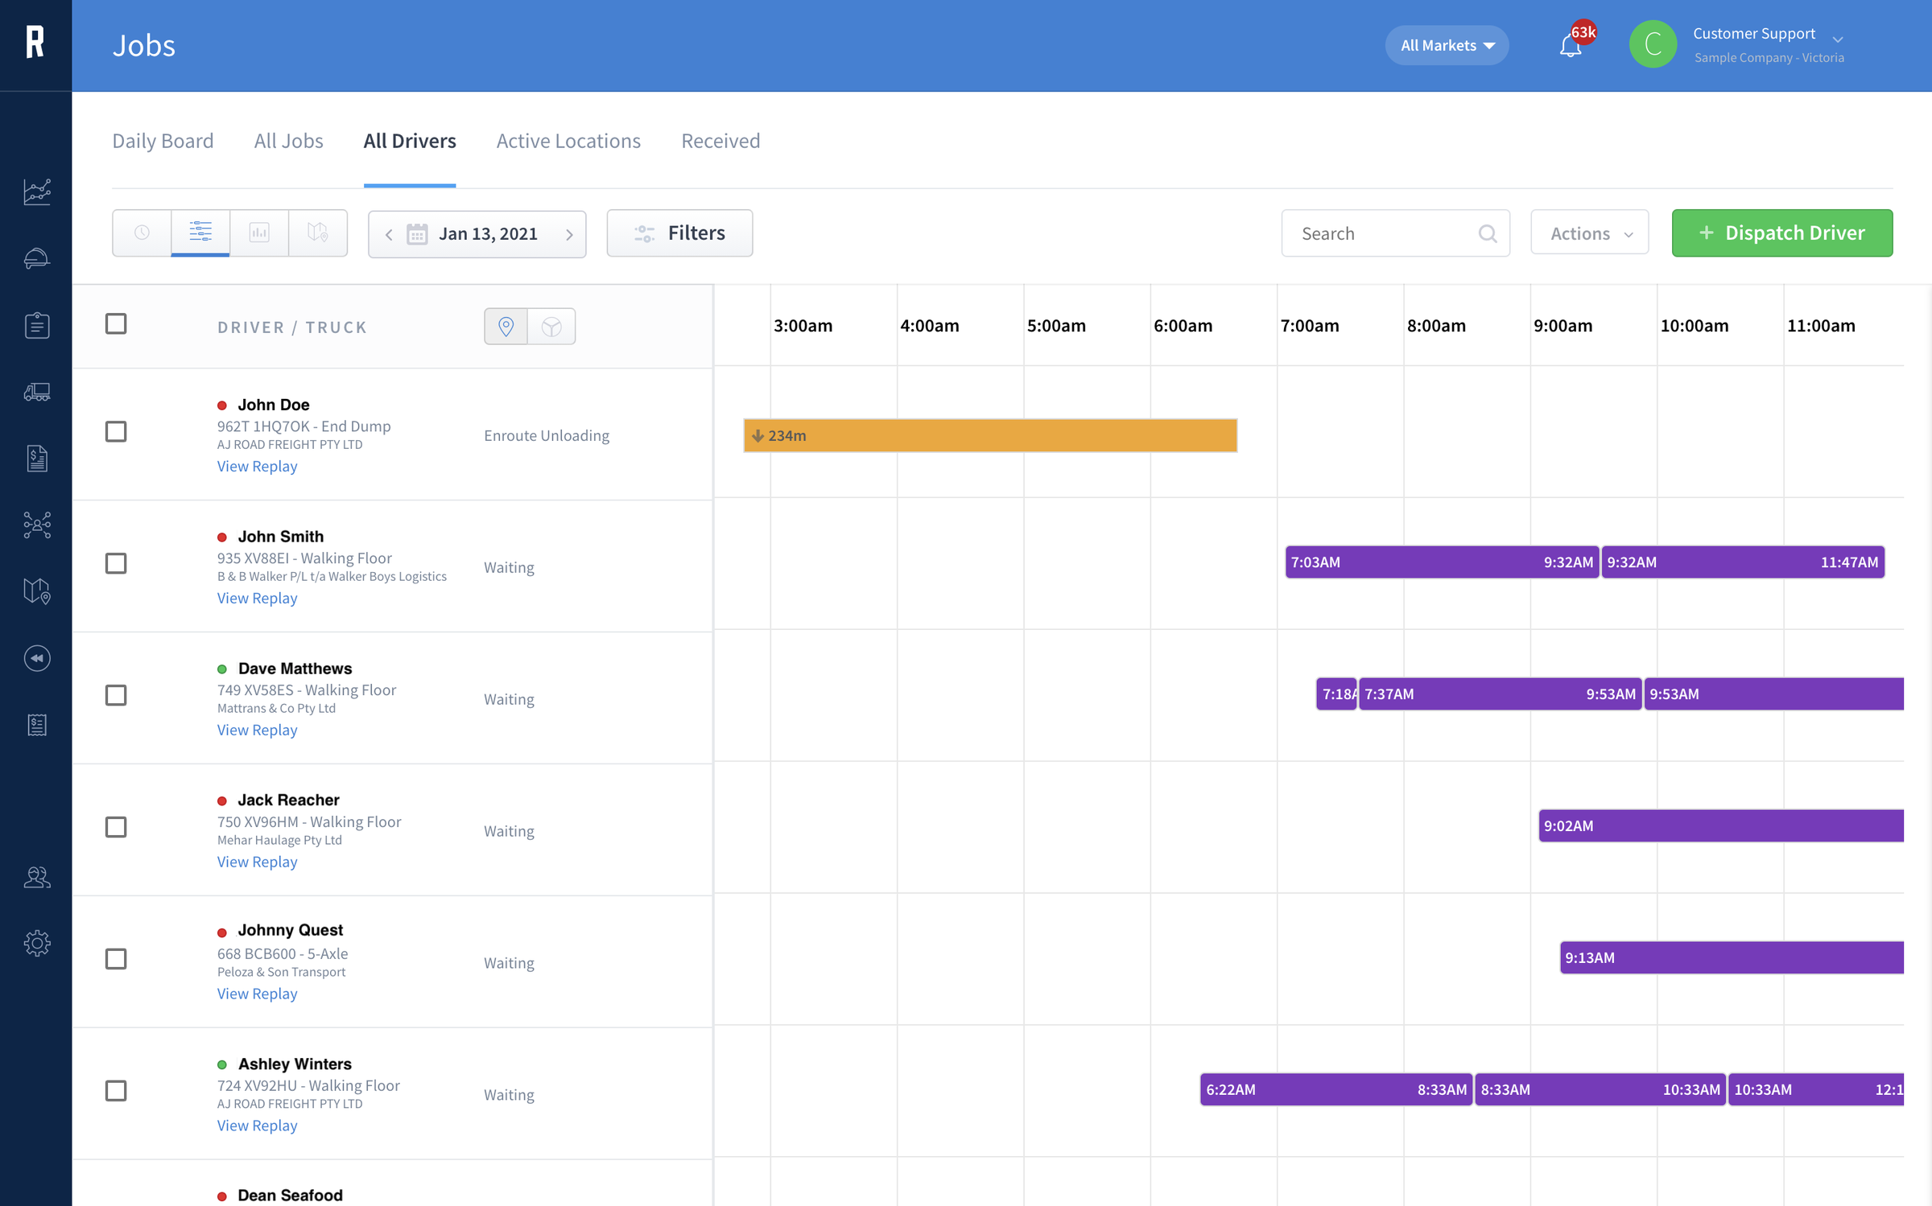The width and height of the screenshot is (1932, 1206).
Task: Check the Ashley Winters row checkbox
Action: pyautogui.click(x=116, y=1091)
